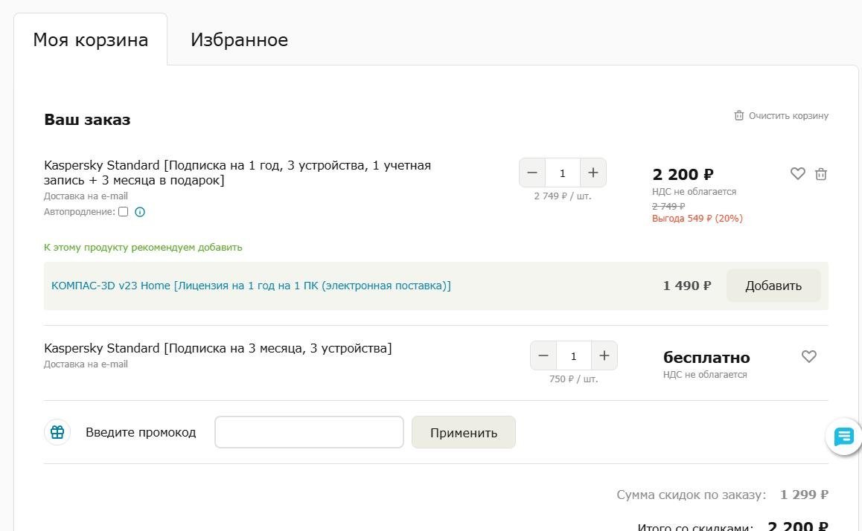Open the КОМПАС-3D v23 Home product link

(251, 286)
